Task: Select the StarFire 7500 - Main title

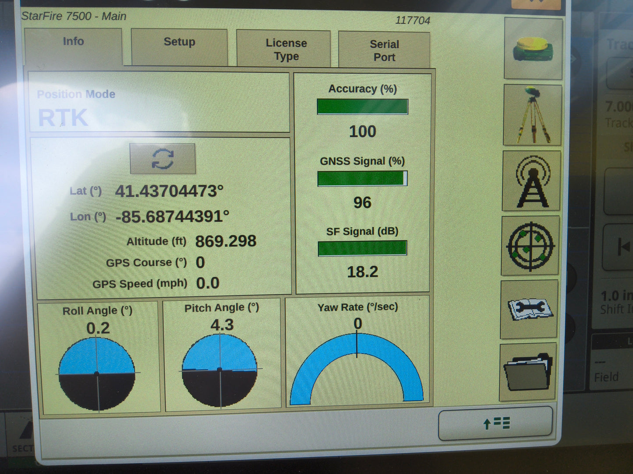Action: click(74, 16)
